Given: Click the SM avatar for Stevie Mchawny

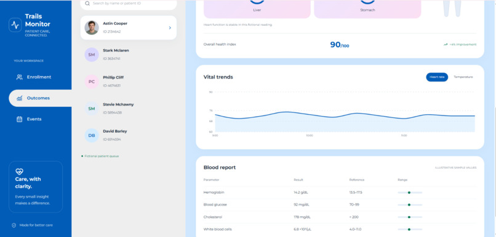Looking at the screenshot, I should (x=92, y=109).
